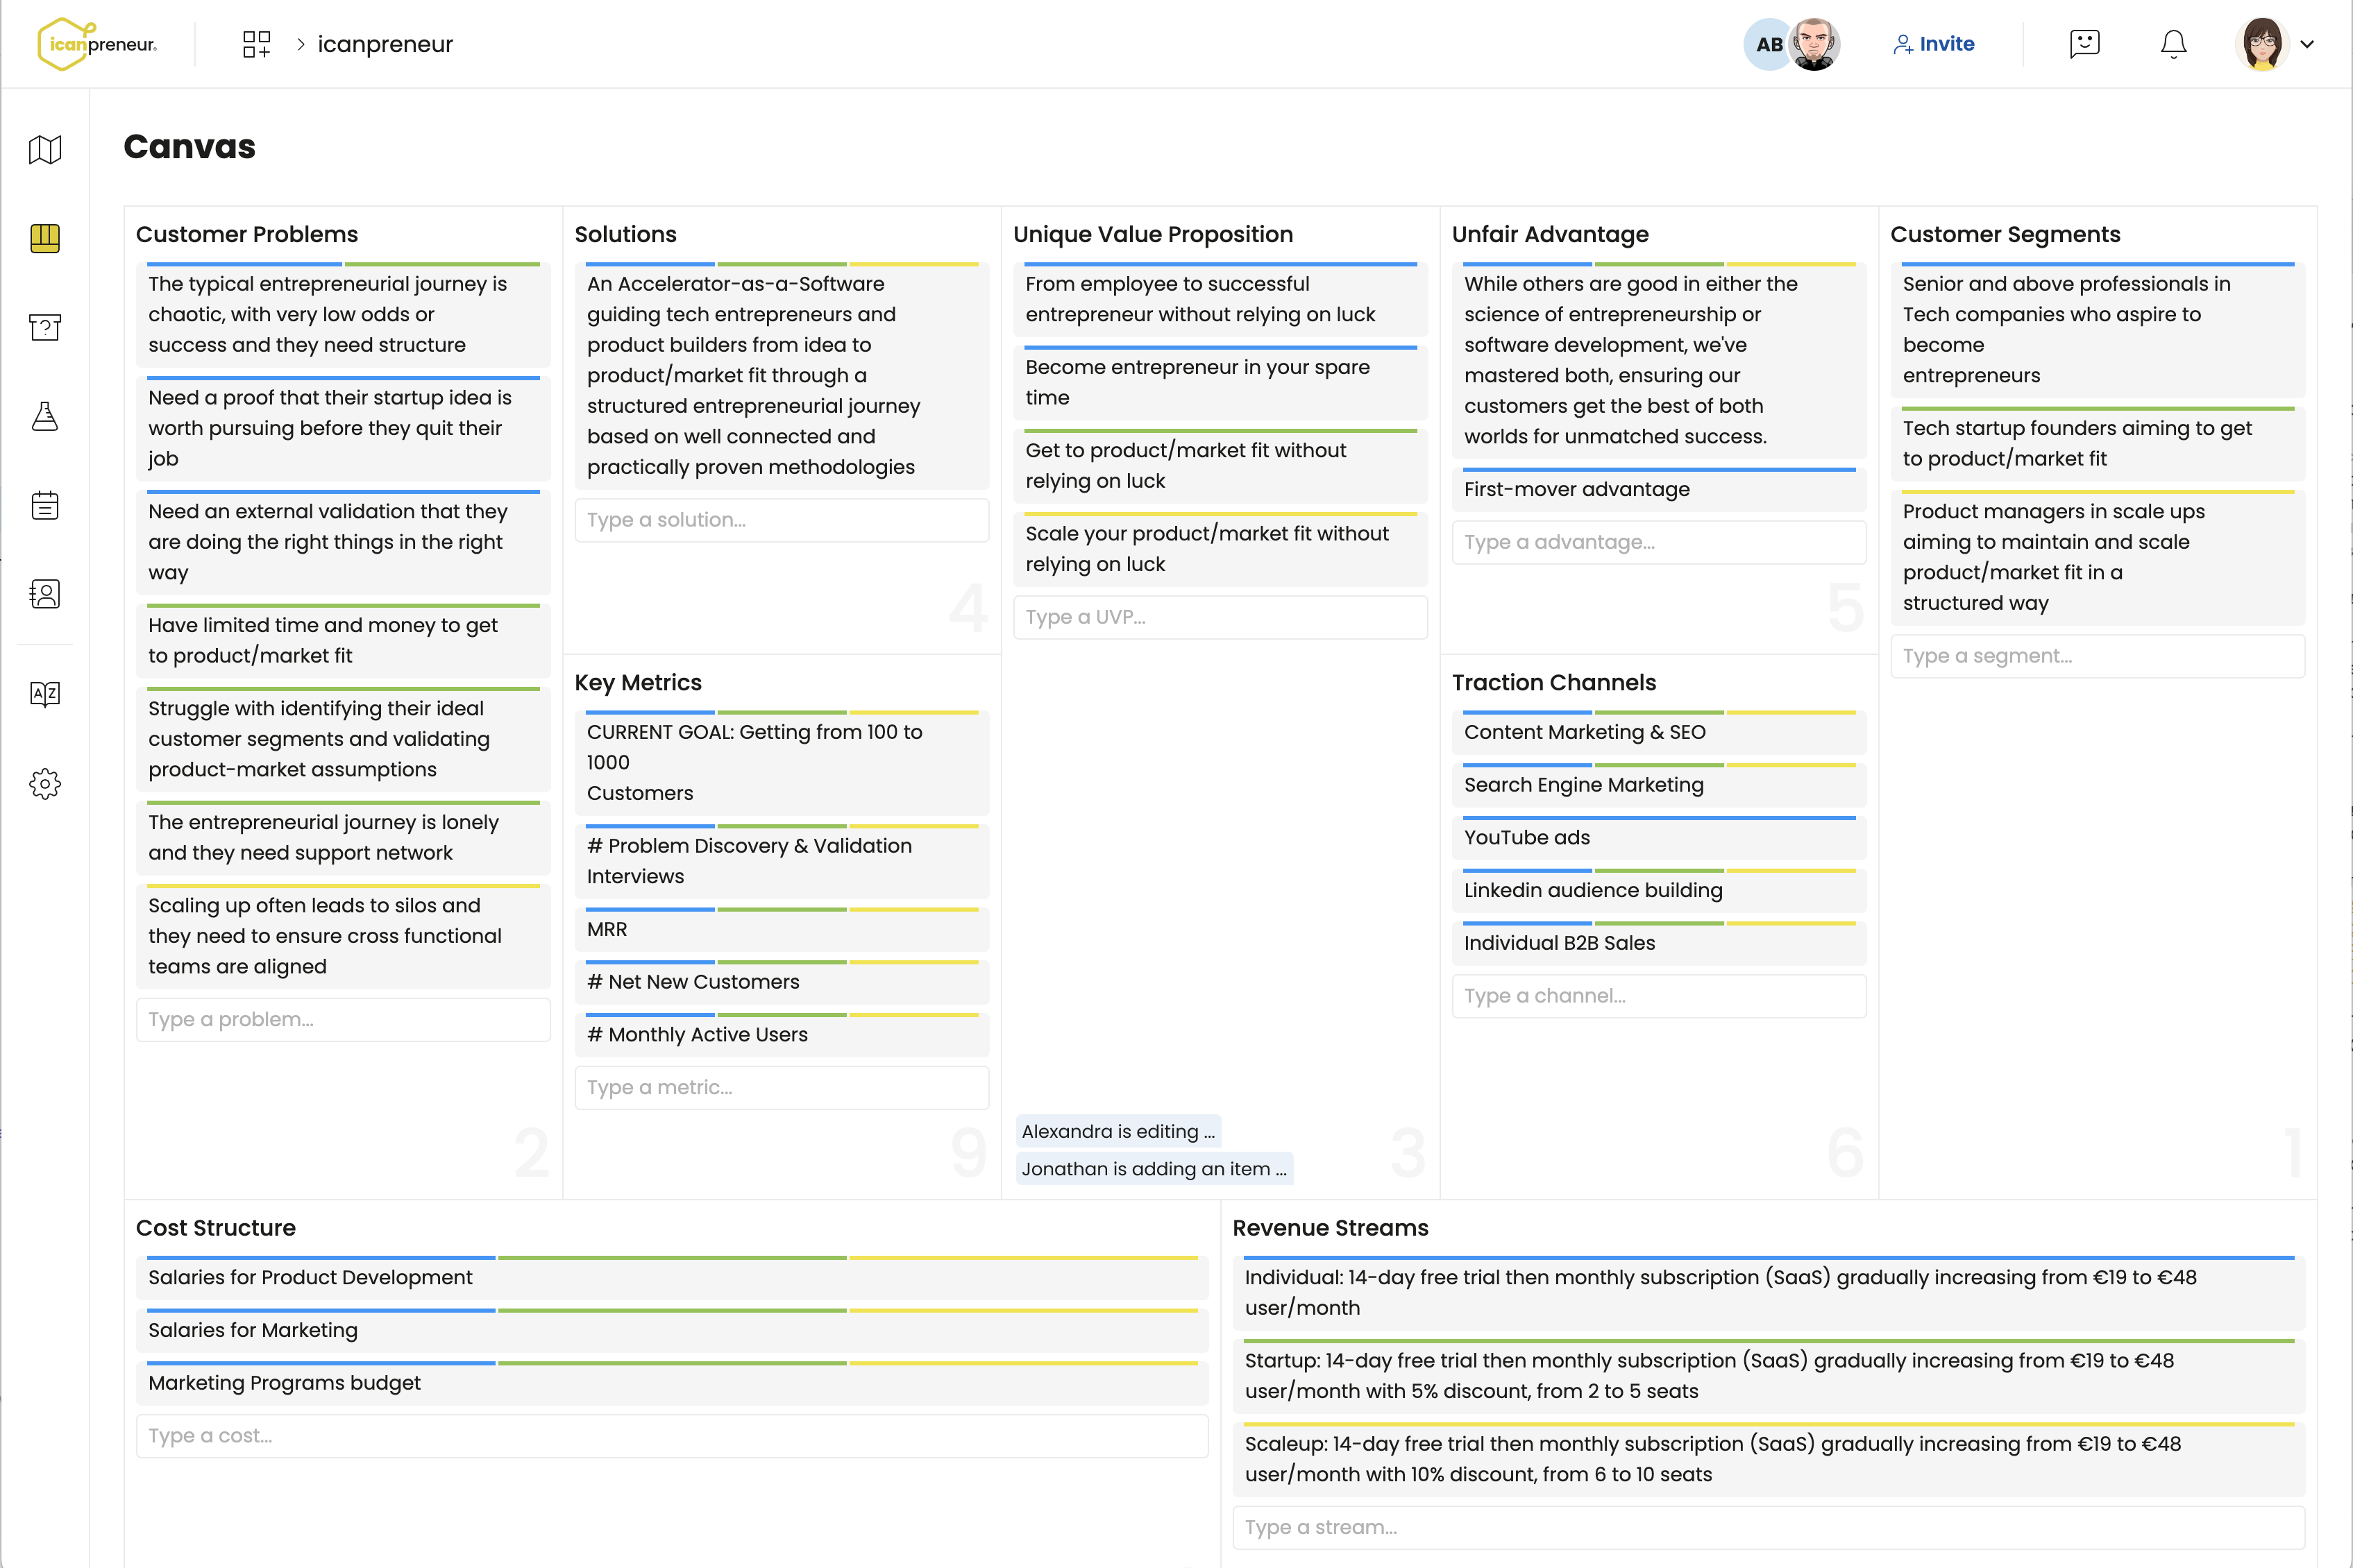
Task: Click the icanpreneur breadcrumb link
Action: (385, 44)
